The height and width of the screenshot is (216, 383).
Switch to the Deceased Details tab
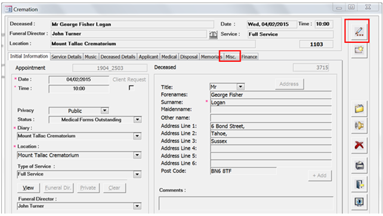[118, 57]
